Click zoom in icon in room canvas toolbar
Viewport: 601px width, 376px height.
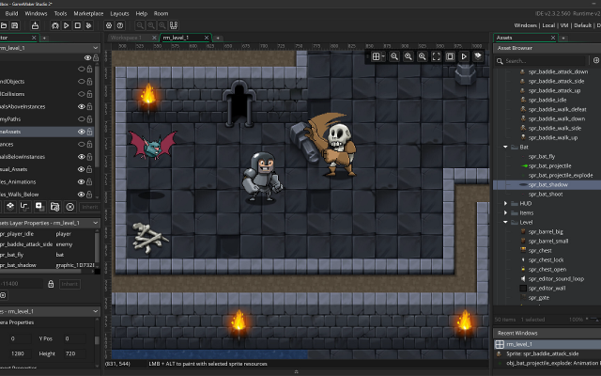point(422,56)
